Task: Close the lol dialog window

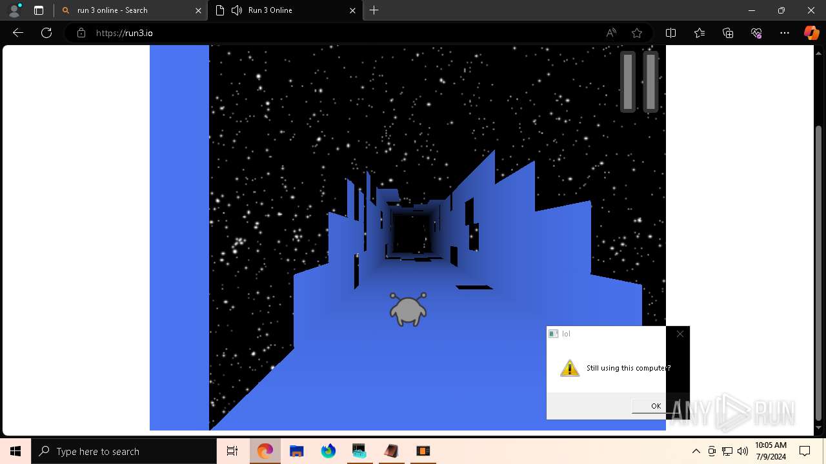Action: tap(680, 334)
